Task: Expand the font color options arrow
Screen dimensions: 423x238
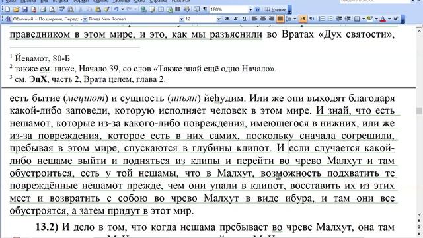Action: pyautogui.click(x=389, y=19)
